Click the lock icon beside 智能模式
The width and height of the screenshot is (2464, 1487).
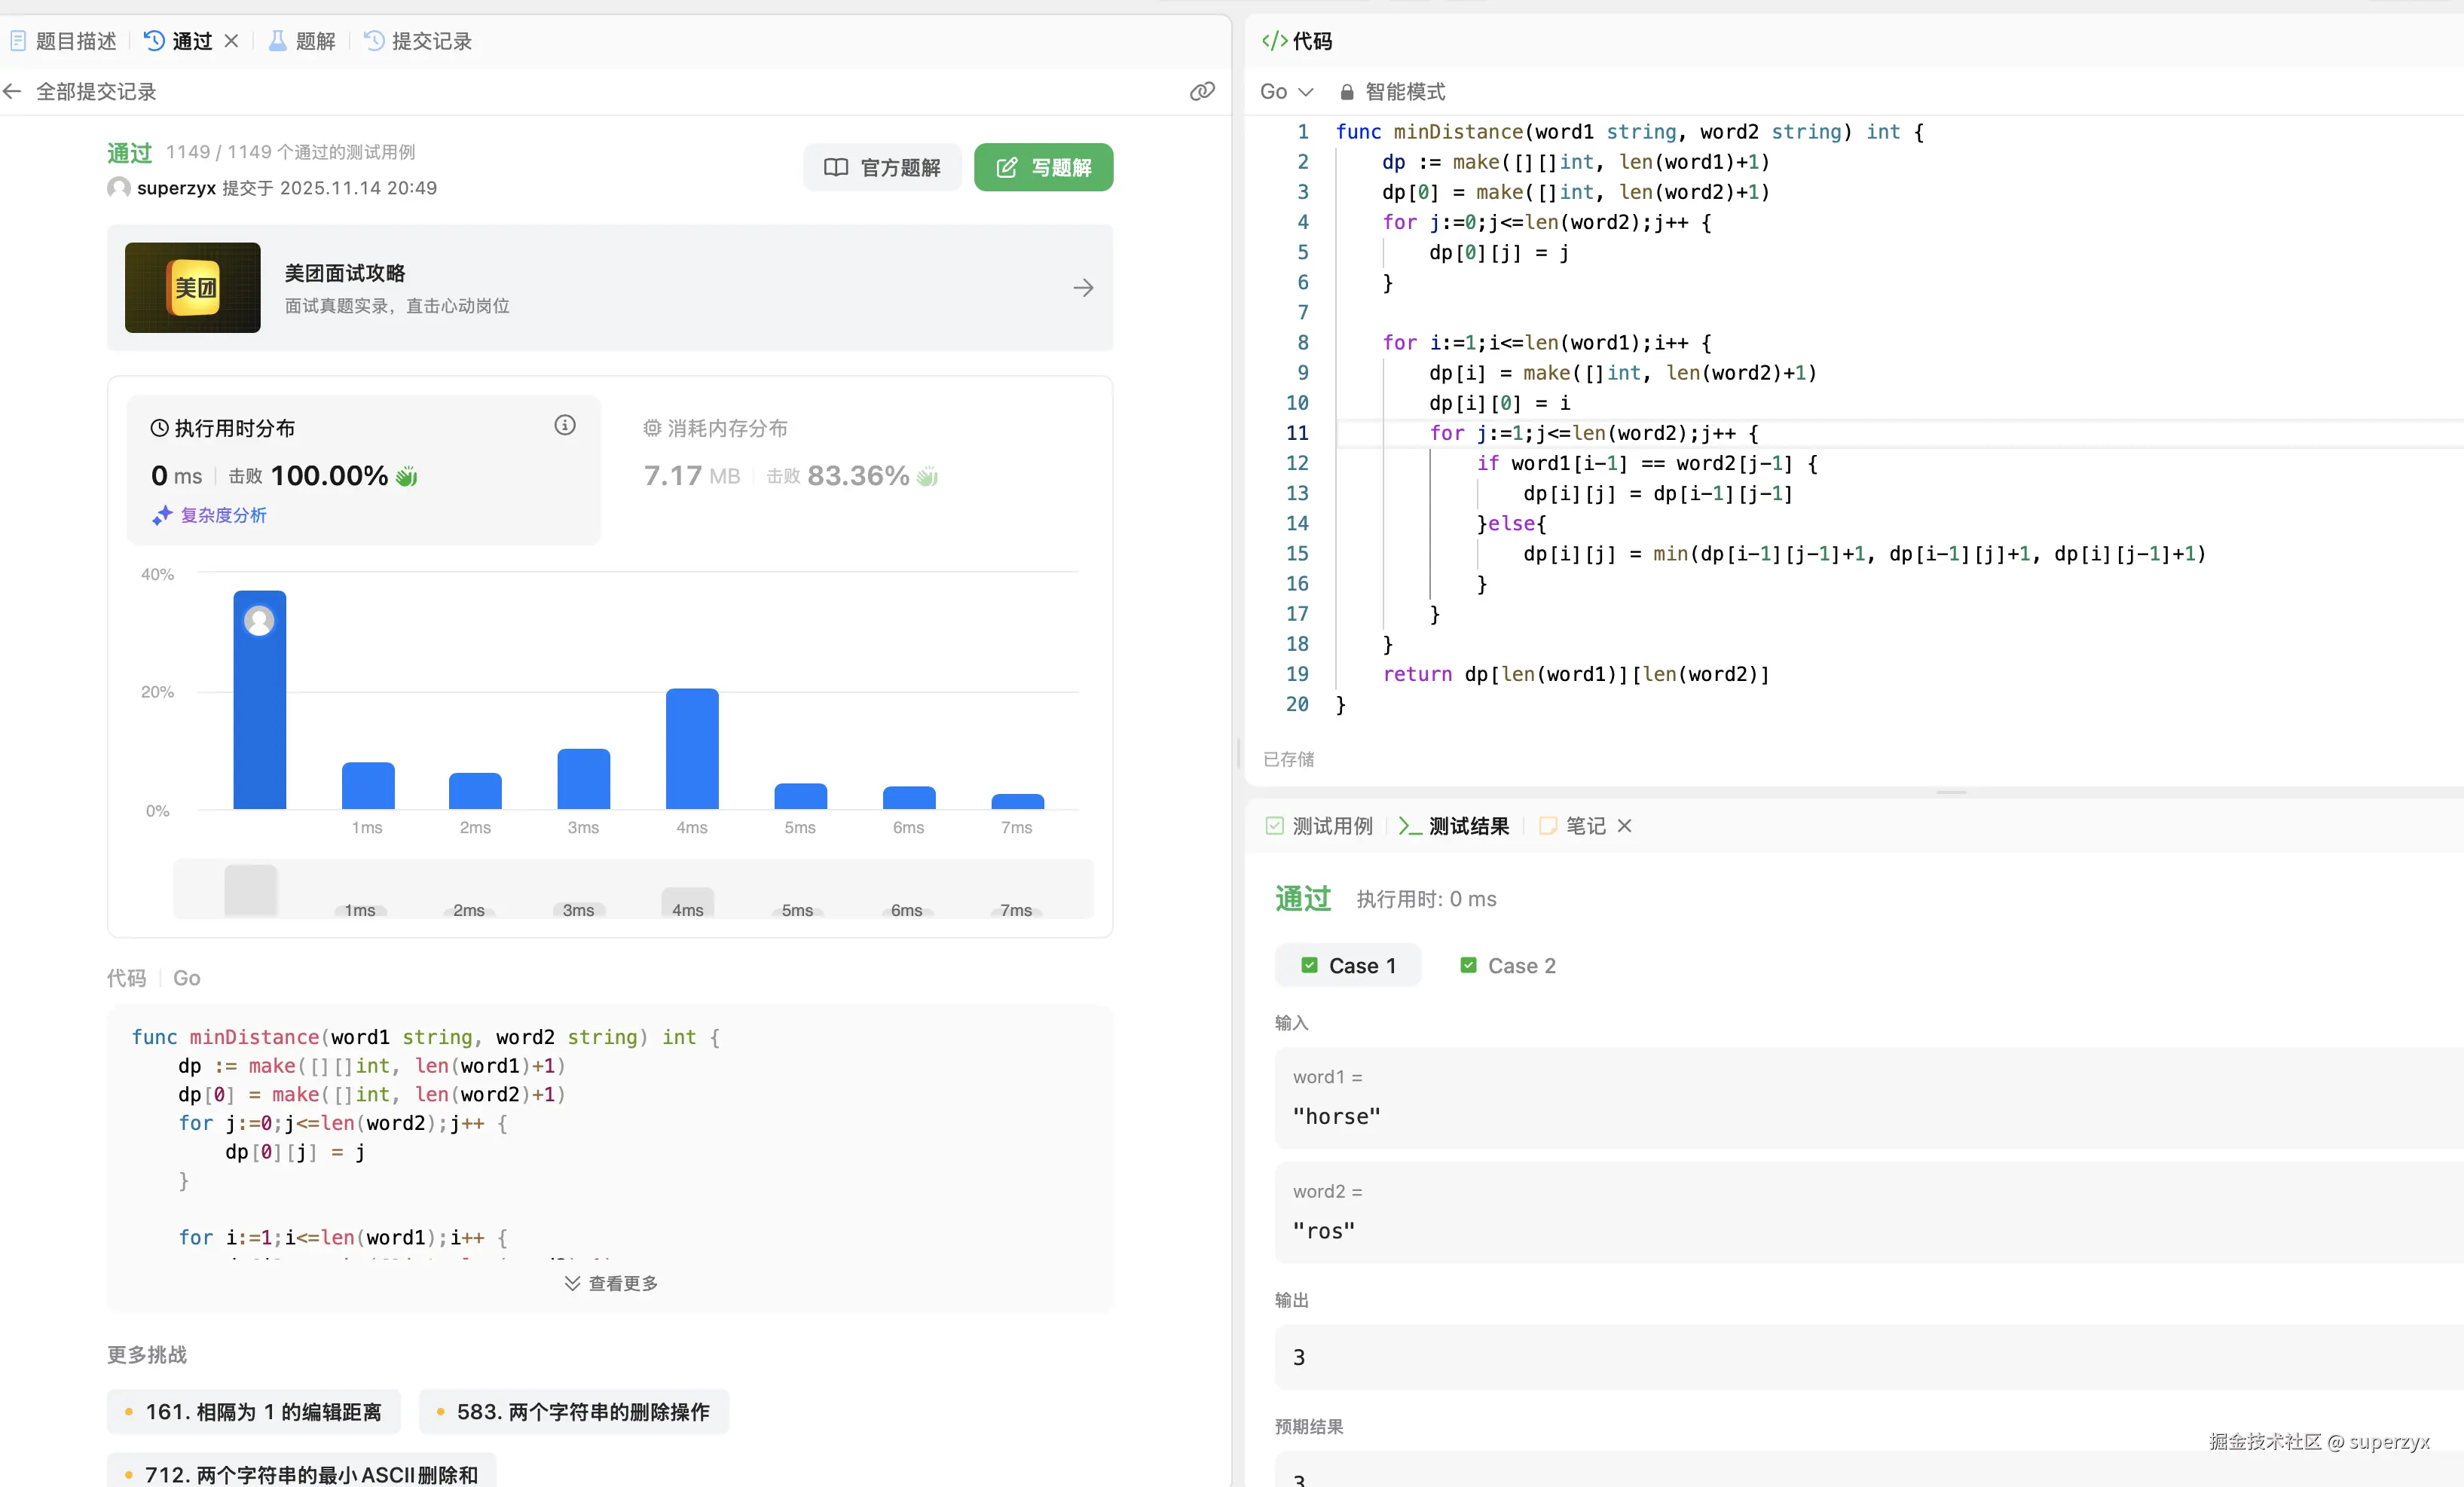click(x=1346, y=92)
